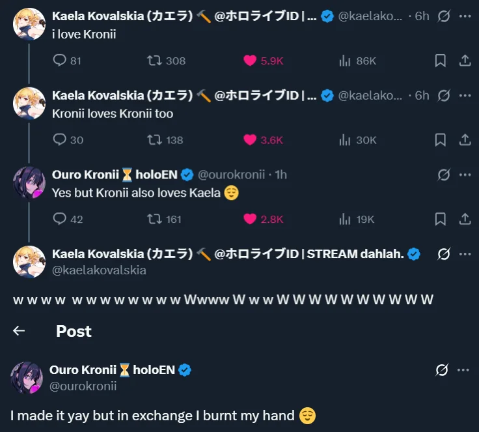Go back using the Post arrow

(x=19, y=331)
